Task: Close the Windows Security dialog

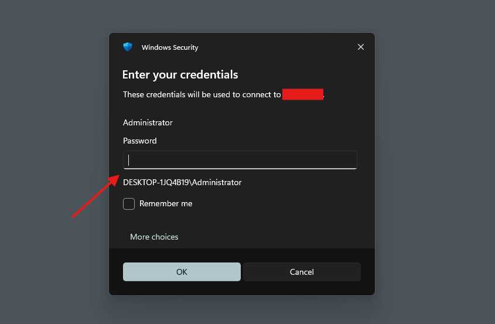Action: coord(361,47)
